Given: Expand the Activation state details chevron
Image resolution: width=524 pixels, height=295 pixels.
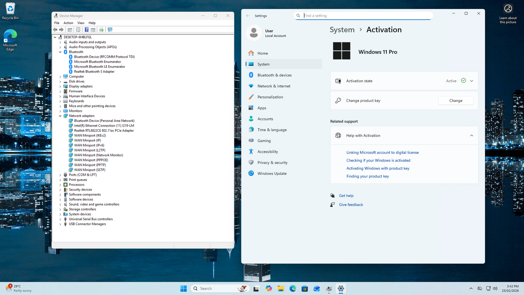Looking at the screenshot, I should [x=472, y=81].
